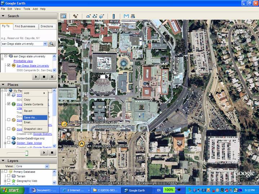Image resolution: width=259 pixels, height=194 pixels.
Task: Switch to Document1 in the taskbar
Action: tap(44, 190)
